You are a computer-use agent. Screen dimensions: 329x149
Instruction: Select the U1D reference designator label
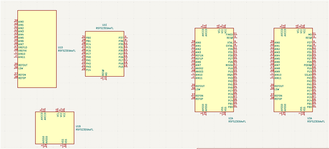point(61,47)
